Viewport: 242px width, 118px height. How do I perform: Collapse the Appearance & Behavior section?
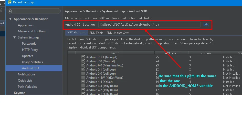coord(10,19)
